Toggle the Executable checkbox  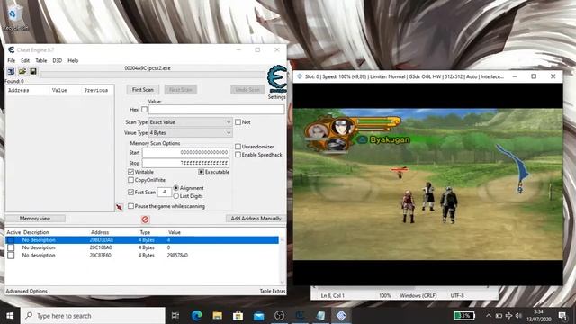coord(201,172)
